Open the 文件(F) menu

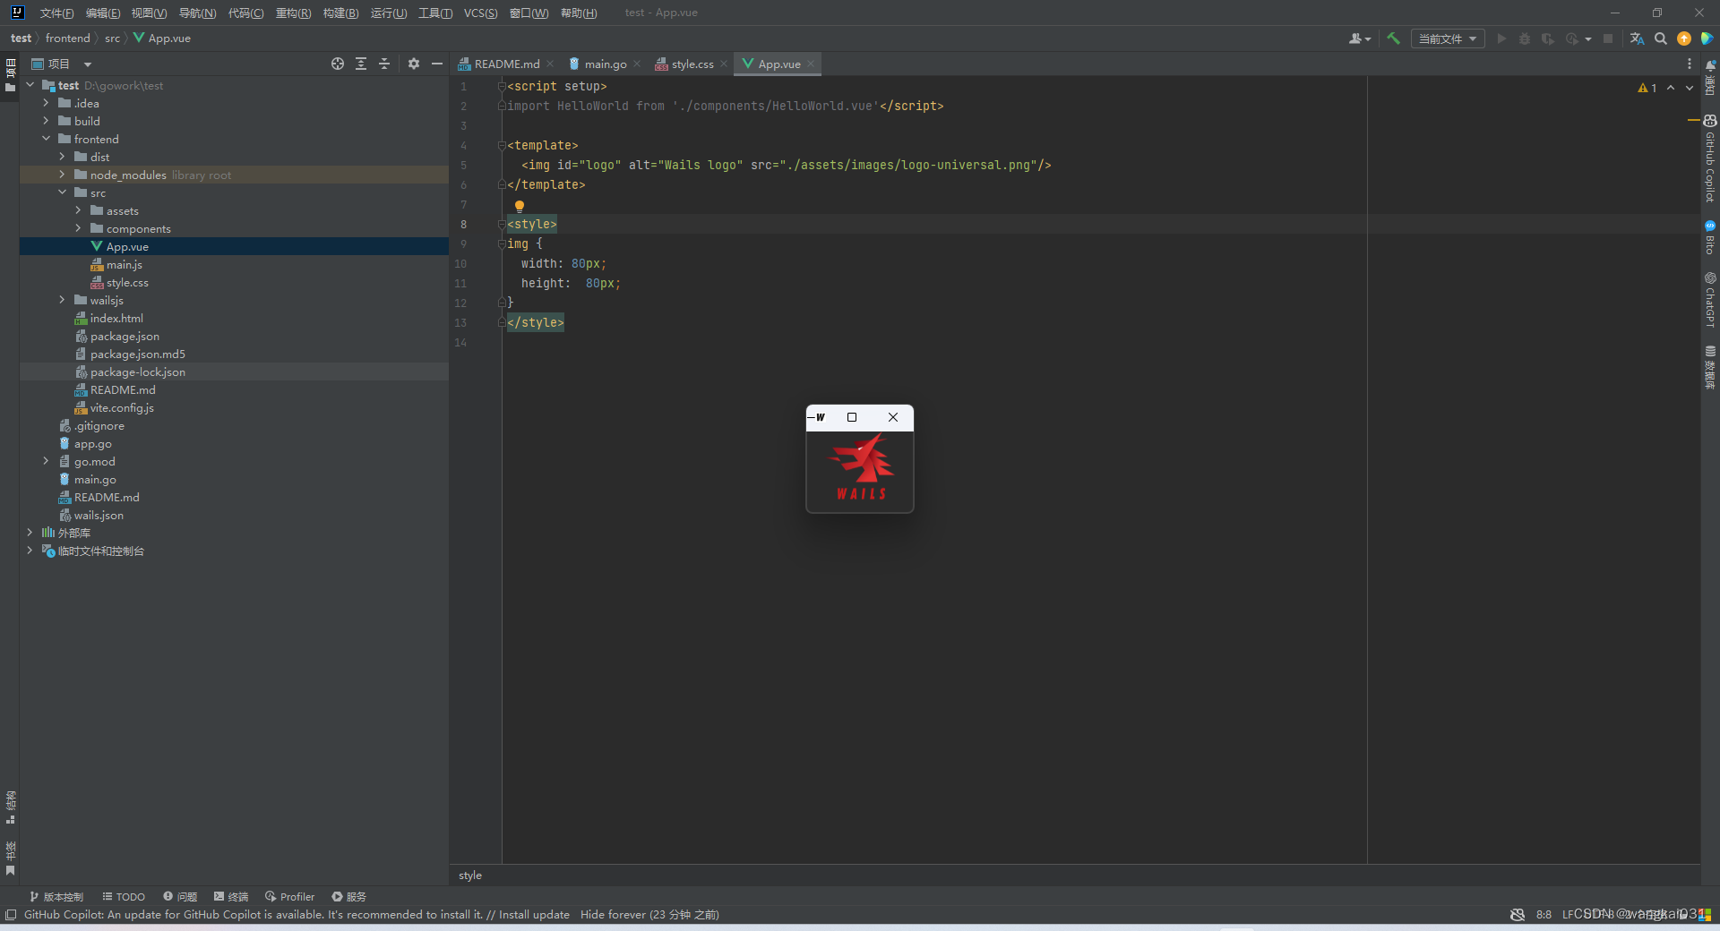click(x=56, y=13)
